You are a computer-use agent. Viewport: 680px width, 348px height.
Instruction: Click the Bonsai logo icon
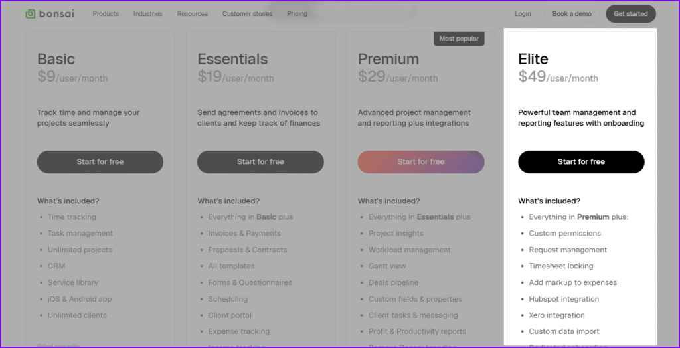31,14
